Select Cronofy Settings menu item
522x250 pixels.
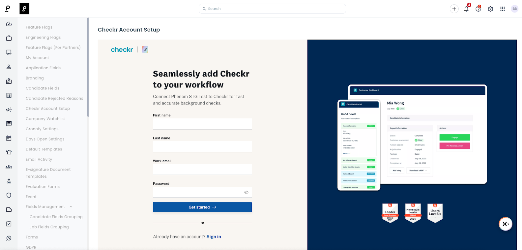pyautogui.click(x=42, y=129)
